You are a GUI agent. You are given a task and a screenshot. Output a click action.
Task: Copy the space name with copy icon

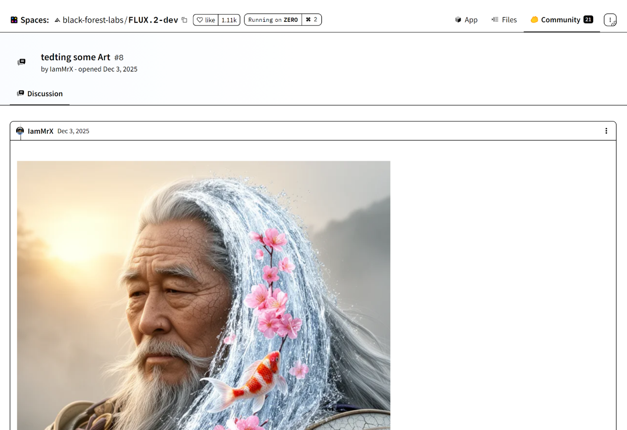(184, 20)
